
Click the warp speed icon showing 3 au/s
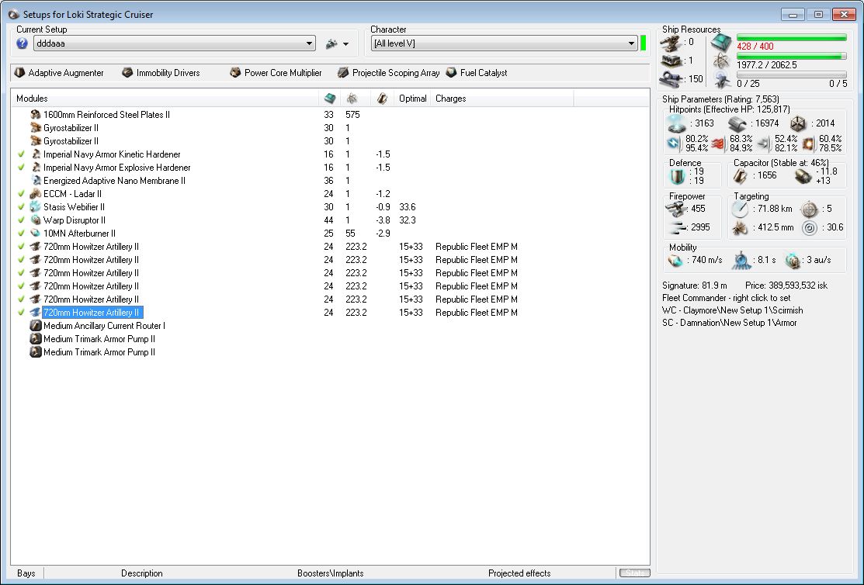(x=792, y=261)
